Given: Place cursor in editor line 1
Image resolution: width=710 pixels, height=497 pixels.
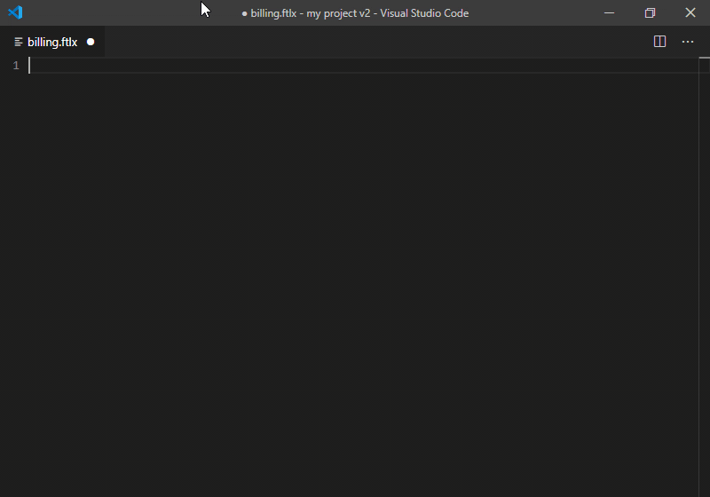Looking at the screenshot, I should point(363,66).
